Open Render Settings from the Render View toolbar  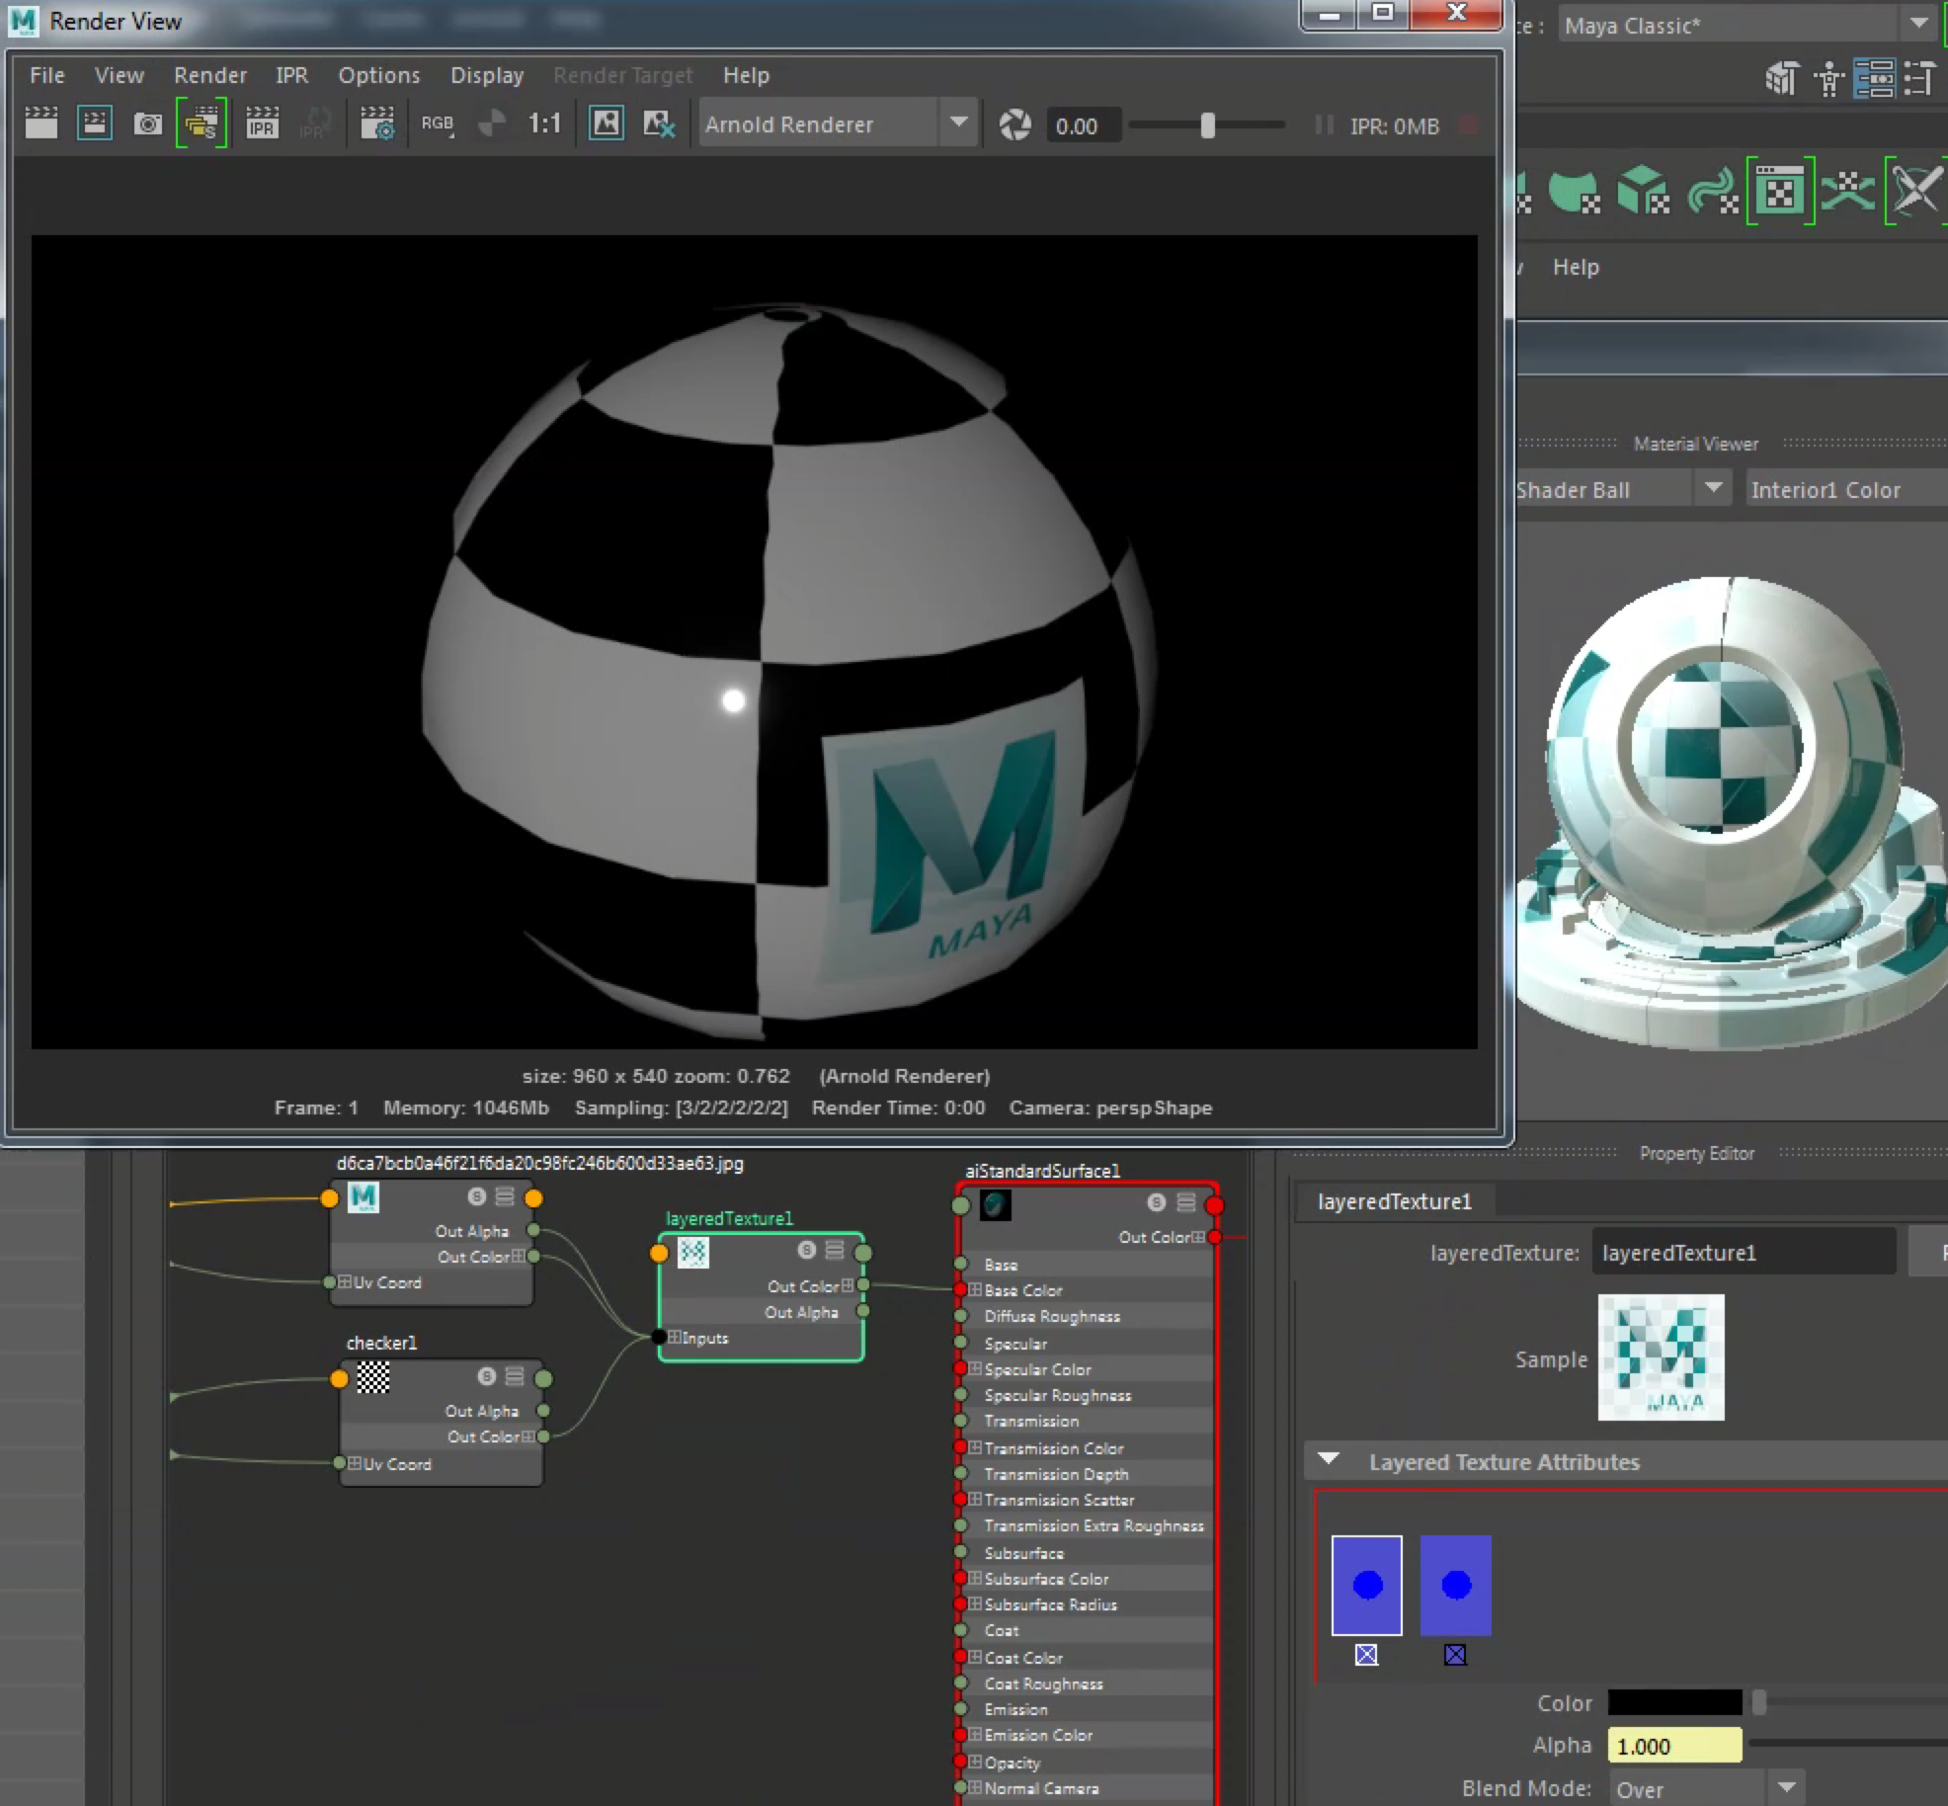[x=378, y=123]
